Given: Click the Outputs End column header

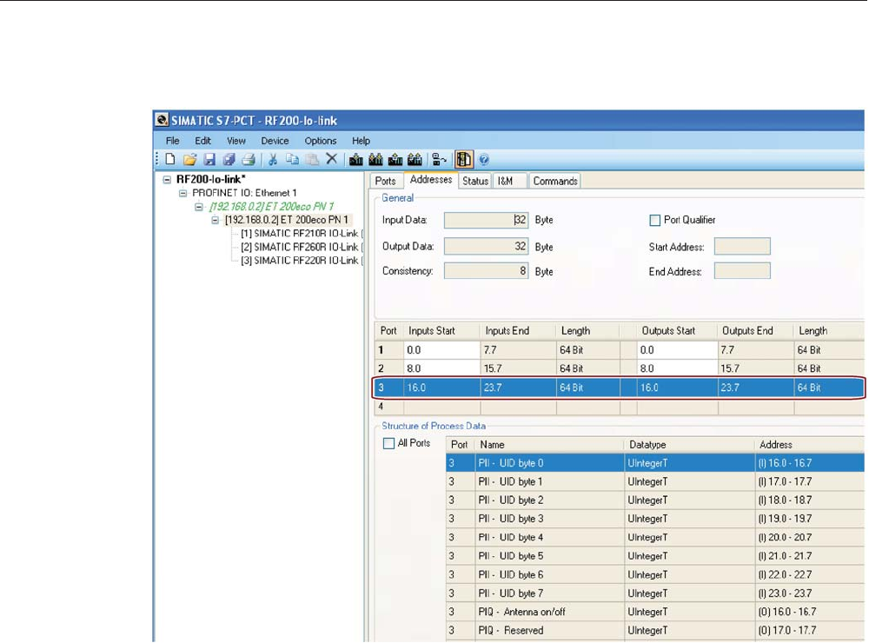Looking at the screenshot, I should [x=755, y=331].
